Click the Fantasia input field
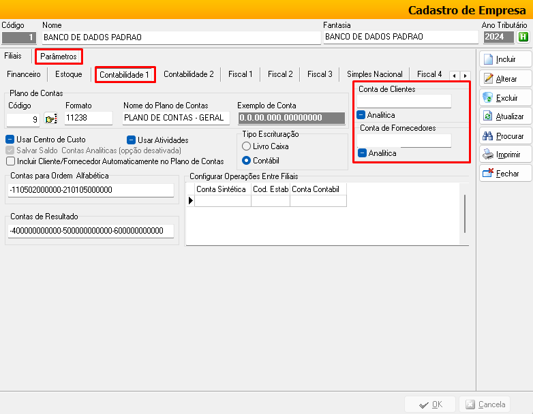 (x=401, y=37)
